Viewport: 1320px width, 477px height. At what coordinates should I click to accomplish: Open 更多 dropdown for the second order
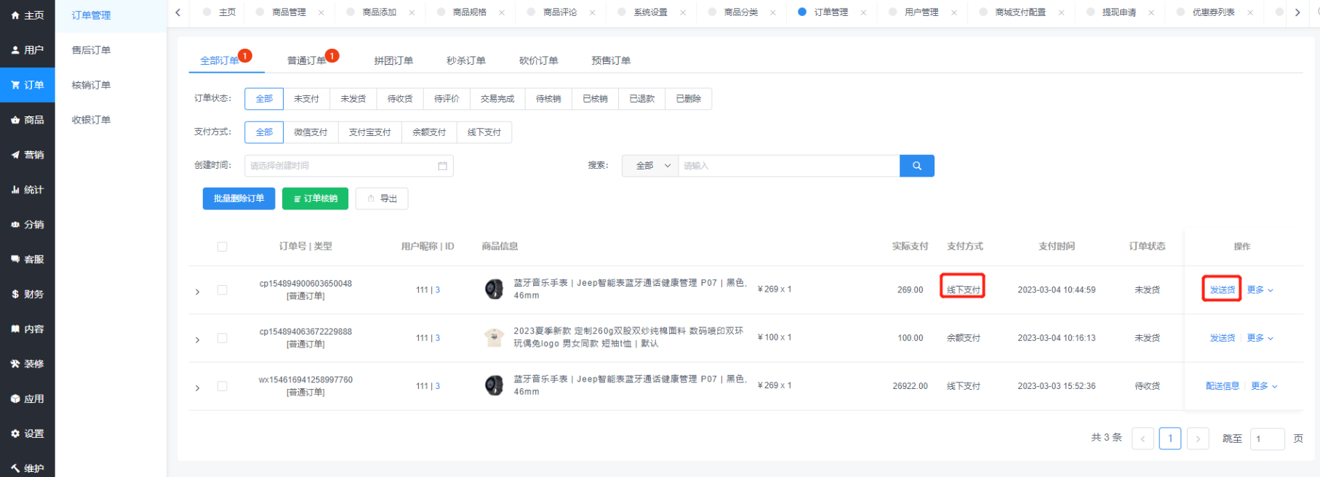pos(1260,338)
